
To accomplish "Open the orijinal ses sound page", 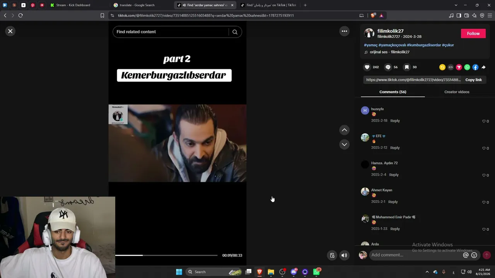I will pyautogui.click(x=389, y=52).
